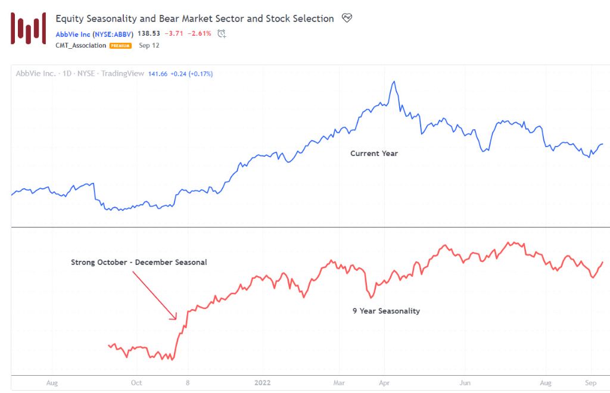Click the '9 Year Seasonality' label
The height and width of the screenshot is (393, 610).
(x=386, y=311)
